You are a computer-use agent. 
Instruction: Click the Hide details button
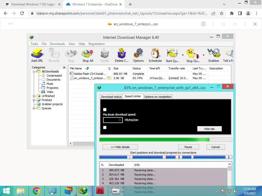point(120,147)
